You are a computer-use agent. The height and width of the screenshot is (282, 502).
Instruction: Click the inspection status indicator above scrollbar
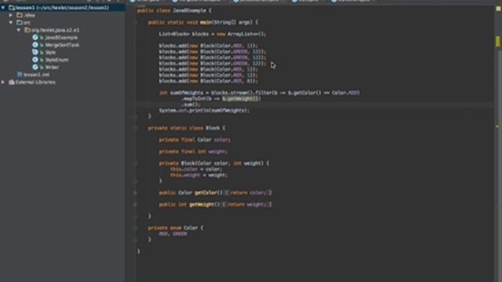tap(498, 9)
